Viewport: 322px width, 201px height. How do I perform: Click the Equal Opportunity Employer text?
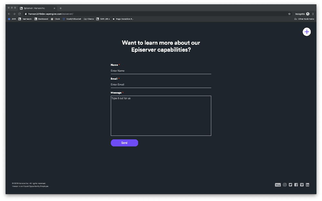30,186
